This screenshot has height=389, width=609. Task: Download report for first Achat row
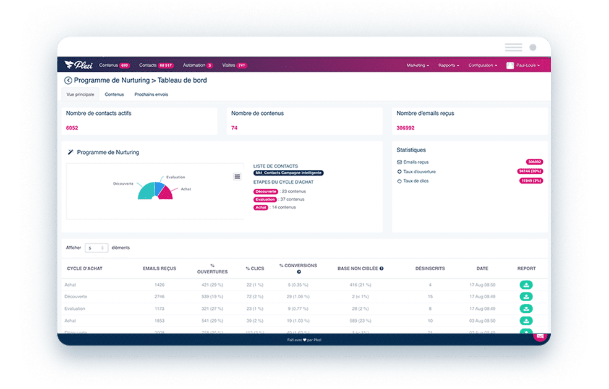point(526,285)
